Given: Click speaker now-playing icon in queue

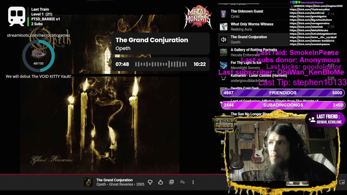Looking at the screenshot, I should click(223, 40).
